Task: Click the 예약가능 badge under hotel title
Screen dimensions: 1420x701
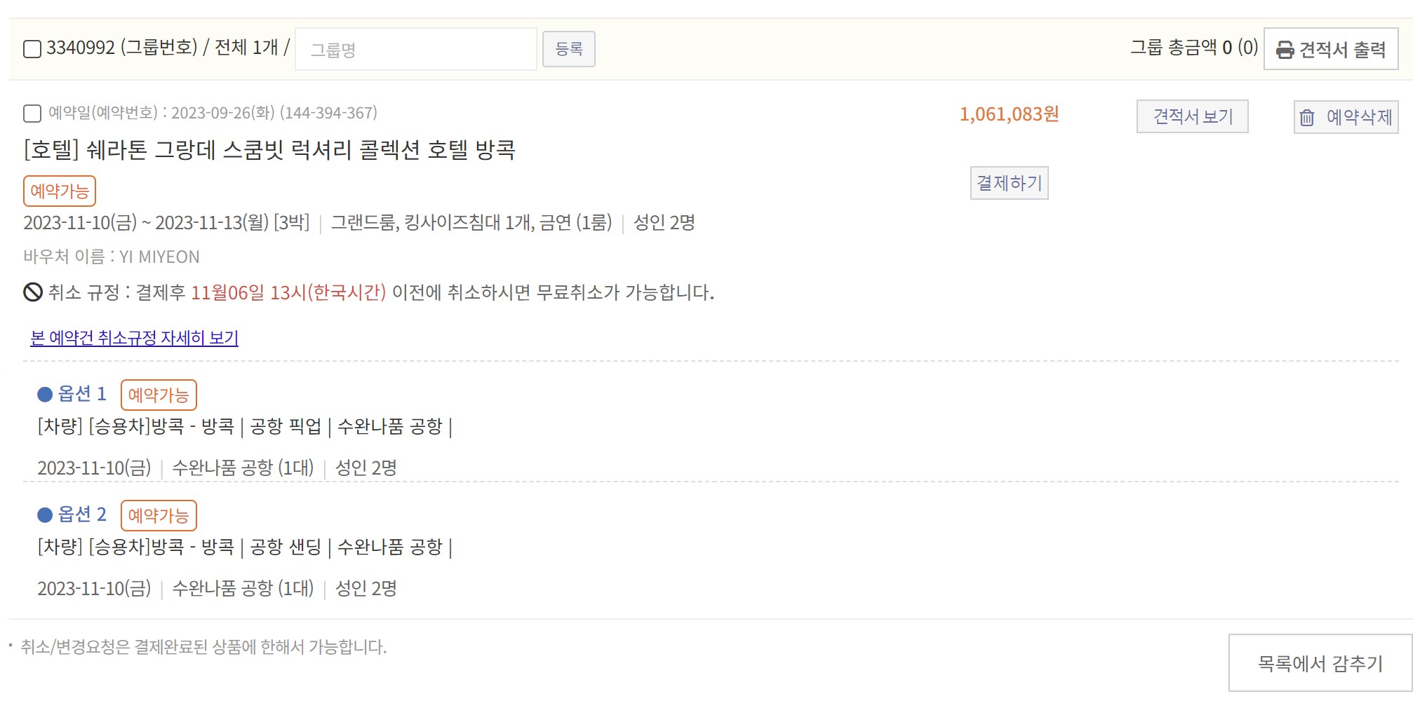Action: [60, 191]
